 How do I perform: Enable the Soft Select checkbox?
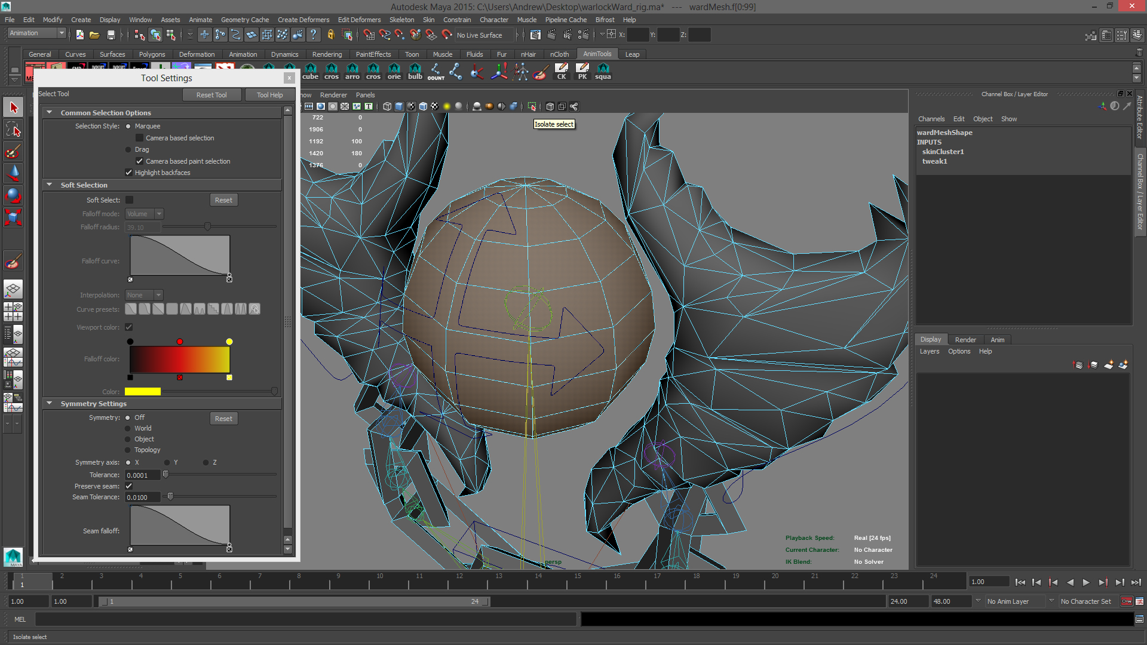130,200
